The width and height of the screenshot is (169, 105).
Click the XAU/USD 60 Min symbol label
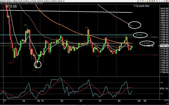(5, 1)
